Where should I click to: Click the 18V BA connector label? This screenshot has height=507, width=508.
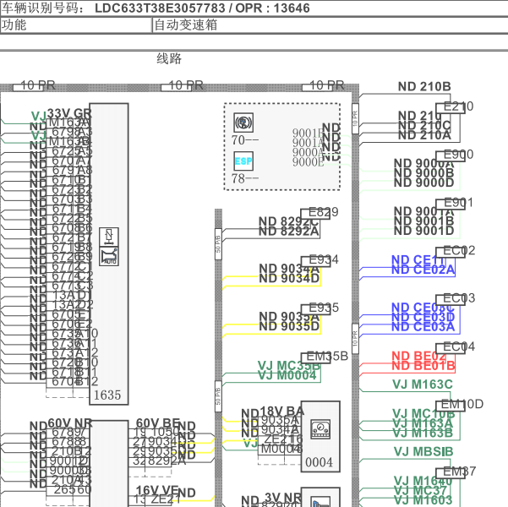pyautogui.click(x=281, y=412)
